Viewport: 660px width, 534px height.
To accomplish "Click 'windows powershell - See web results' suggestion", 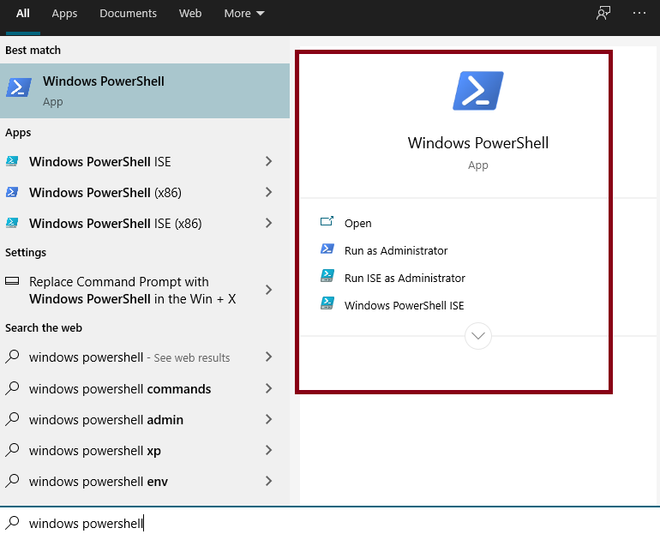I will coord(129,357).
